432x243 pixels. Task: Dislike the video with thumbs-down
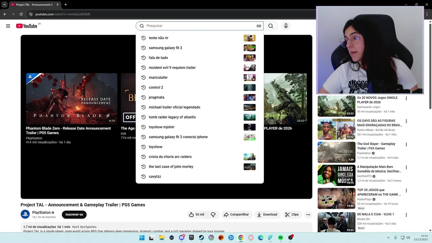pos(213,215)
